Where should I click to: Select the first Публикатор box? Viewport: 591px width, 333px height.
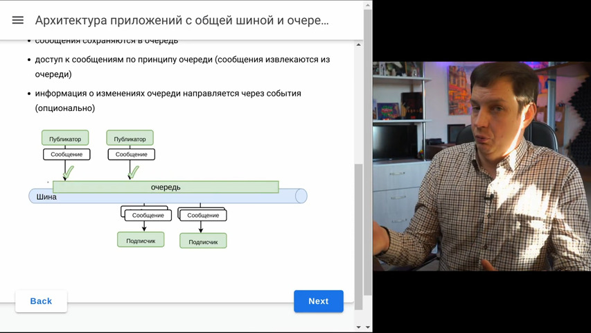65,138
